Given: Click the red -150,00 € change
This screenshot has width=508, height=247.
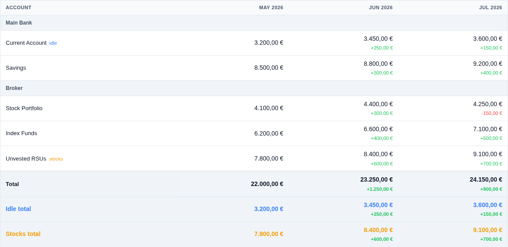Looking at the screenshot, I should tap(492, 113).
